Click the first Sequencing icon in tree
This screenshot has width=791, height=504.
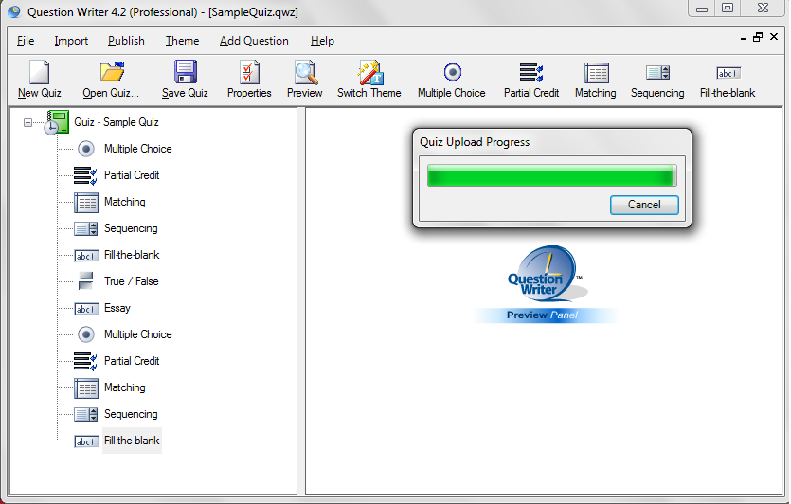pos(86,228)
